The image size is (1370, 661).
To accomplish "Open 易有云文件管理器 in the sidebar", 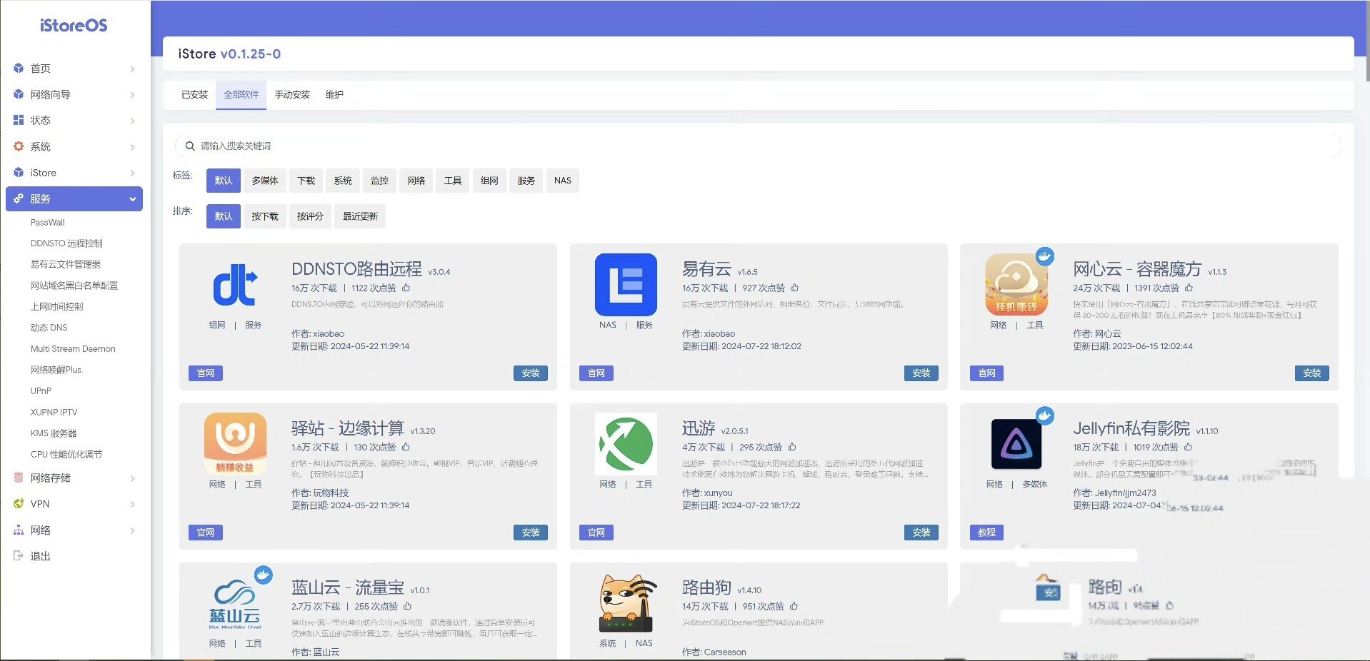I will tap(66, 264).
